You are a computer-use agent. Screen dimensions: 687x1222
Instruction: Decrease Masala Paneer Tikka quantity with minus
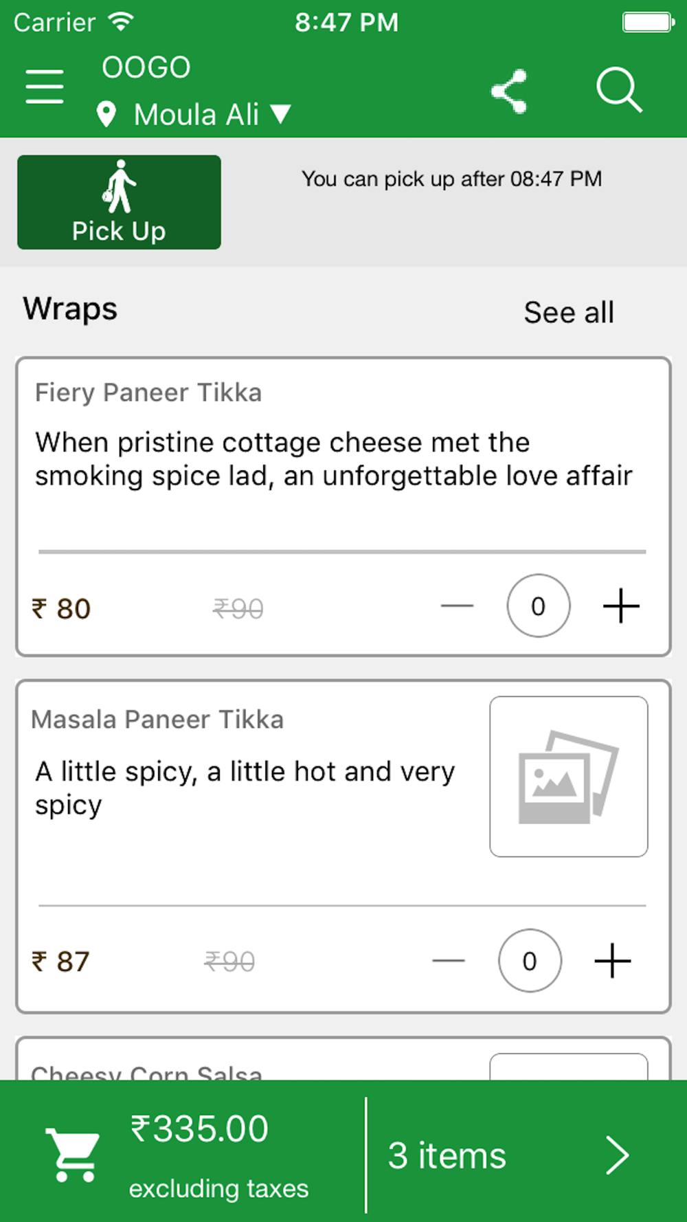point(449,960)
